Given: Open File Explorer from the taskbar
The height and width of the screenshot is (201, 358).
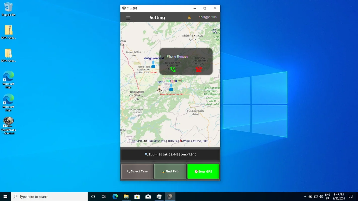Looking at the screenshot, I should click(x=126, y=196).
